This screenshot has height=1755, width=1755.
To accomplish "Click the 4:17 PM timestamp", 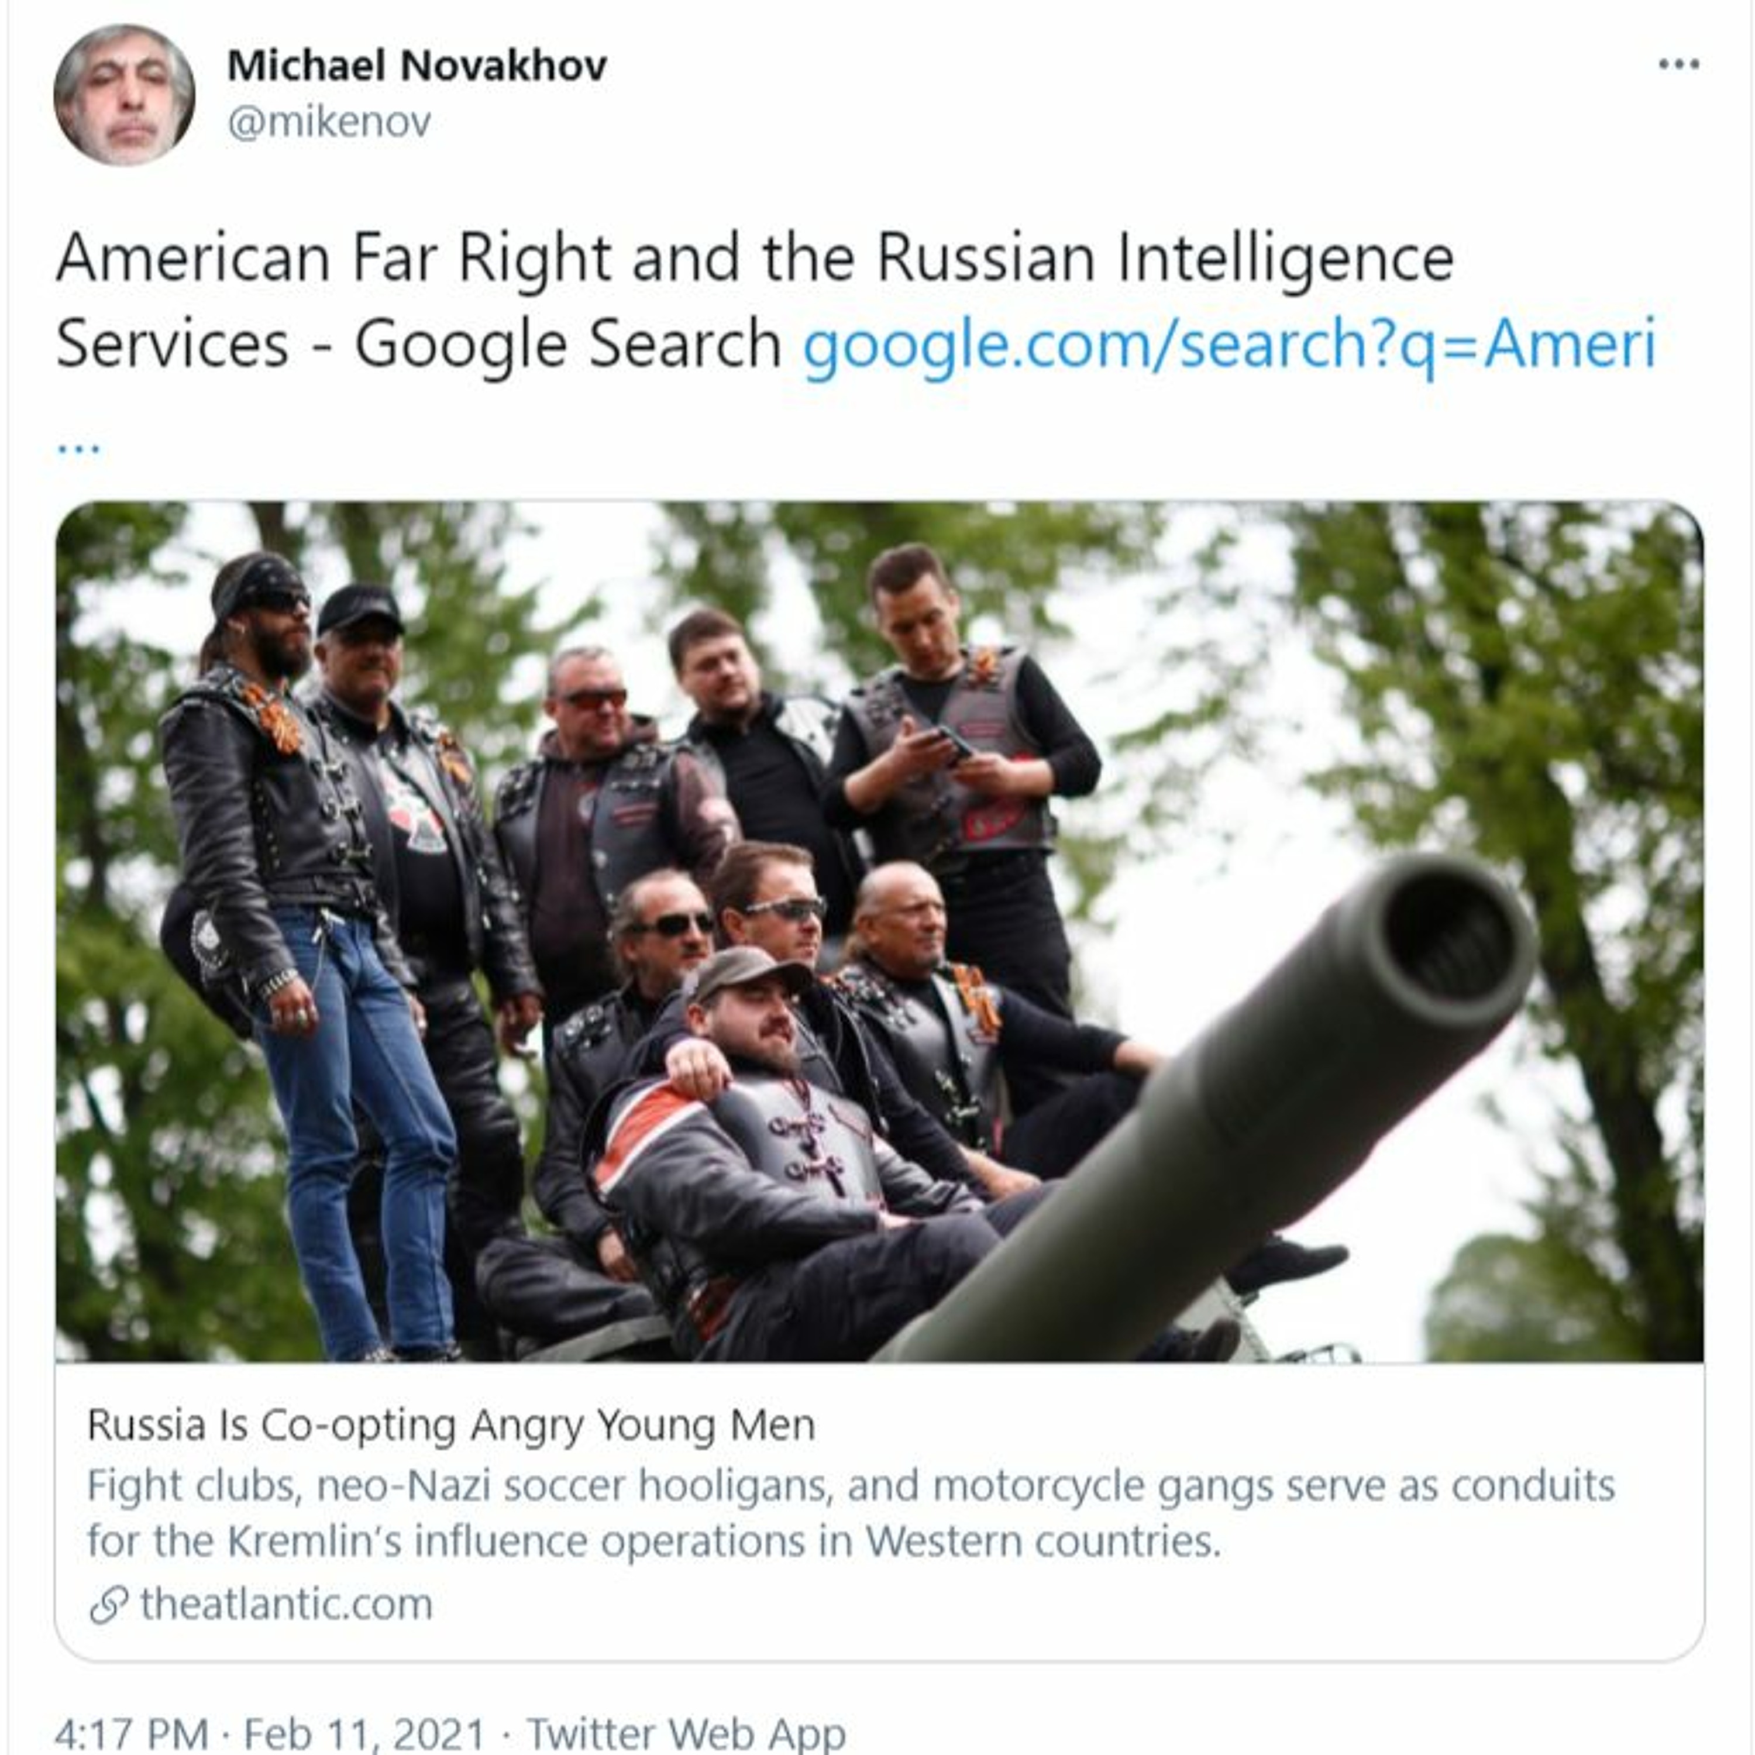I will (132, 1732).
